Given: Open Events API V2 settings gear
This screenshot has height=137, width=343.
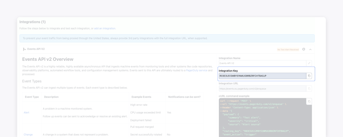Looking at the screenshot, I should point(304,49).
